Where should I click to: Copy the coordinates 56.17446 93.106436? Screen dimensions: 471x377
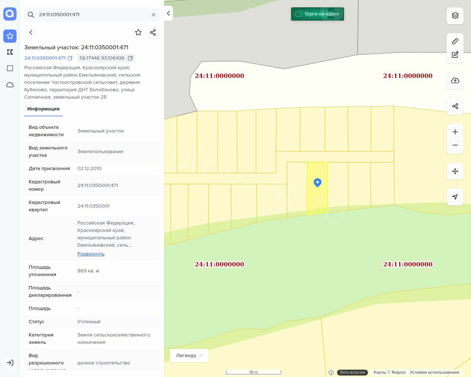[130, 58]
